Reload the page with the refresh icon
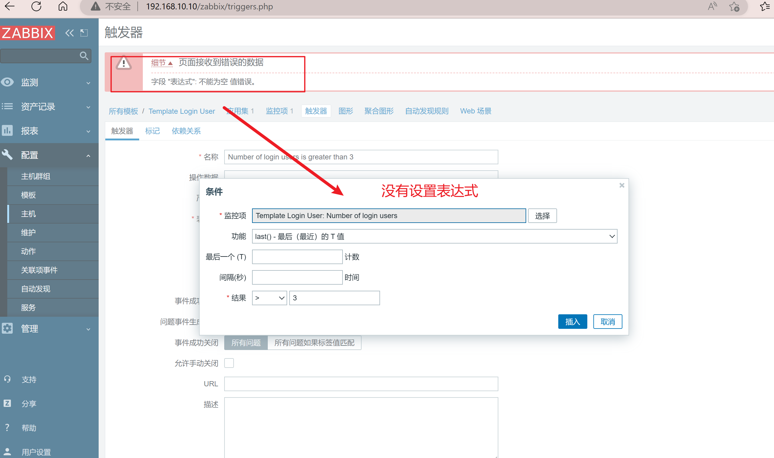Screen dimensions: 774x458 [36, 6]
